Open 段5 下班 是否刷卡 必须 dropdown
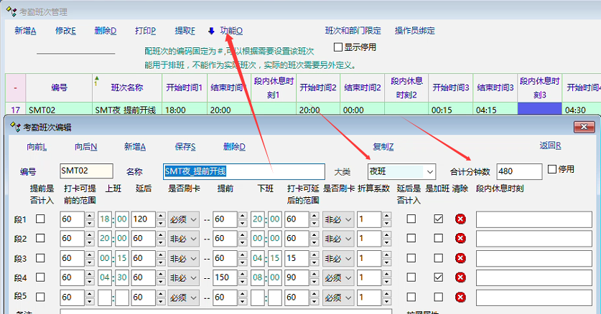This screenshot has height=314, width=601. click(338, 298)
